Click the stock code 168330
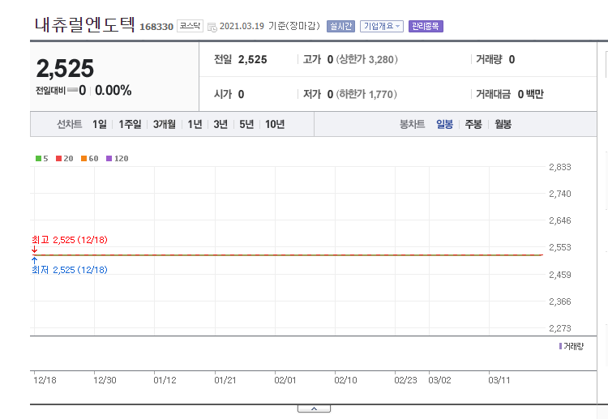Viewport: 608px width, 419px height. [x=156, y=27]
